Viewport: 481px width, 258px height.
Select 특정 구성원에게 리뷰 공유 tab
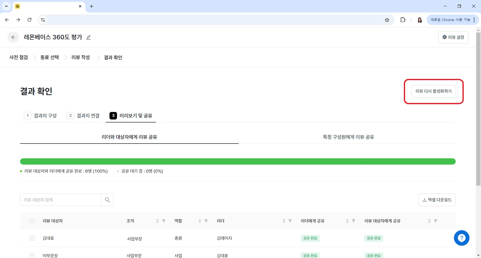pyautogui.click(x=348, y=137)
